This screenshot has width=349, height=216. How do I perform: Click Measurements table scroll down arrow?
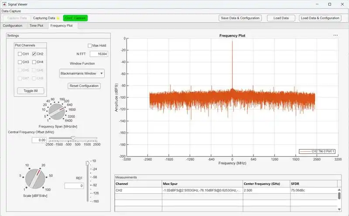pos(339,209)
